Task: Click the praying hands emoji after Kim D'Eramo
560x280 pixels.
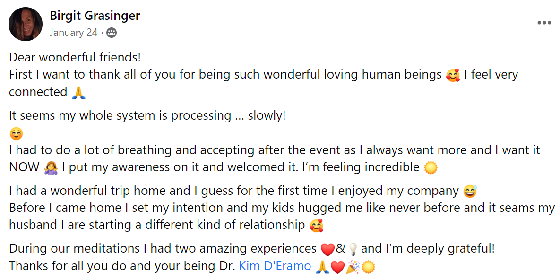Action: click(322, 266)
